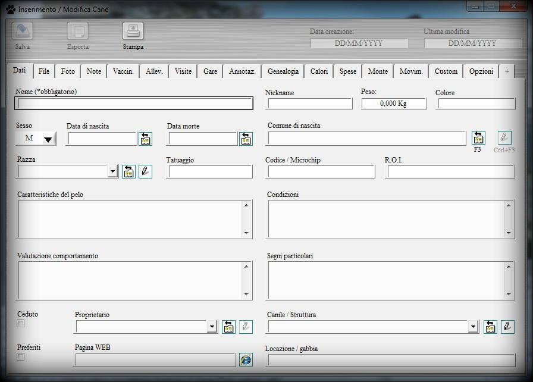
Task: Open the Allev. tab
Action: 154,71
